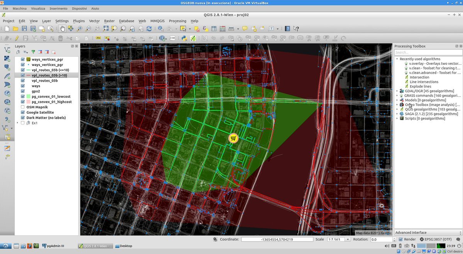Click the Zoom In magnifier tool
This screenshot has width=463, height=254.
(80, 29)
